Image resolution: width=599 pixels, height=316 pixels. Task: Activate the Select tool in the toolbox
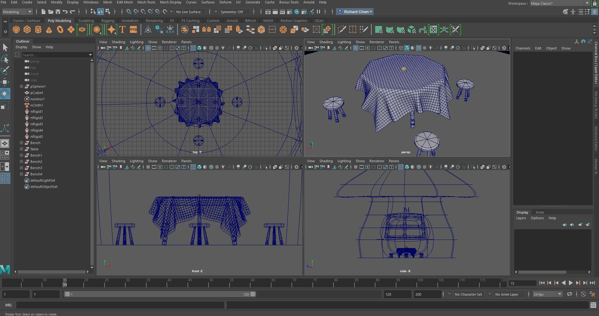pyautogui.click(x=5, y=48)
